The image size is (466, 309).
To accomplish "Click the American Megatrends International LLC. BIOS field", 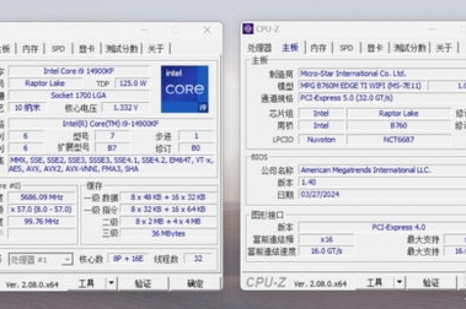I will 382,170.
